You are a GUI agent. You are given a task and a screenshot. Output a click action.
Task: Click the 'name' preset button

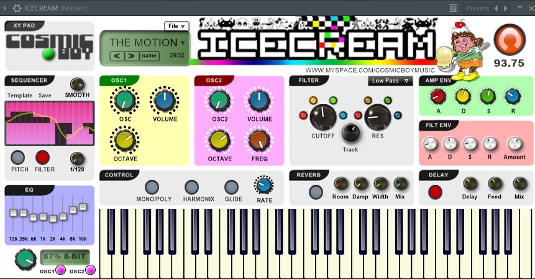pos(149,56)
